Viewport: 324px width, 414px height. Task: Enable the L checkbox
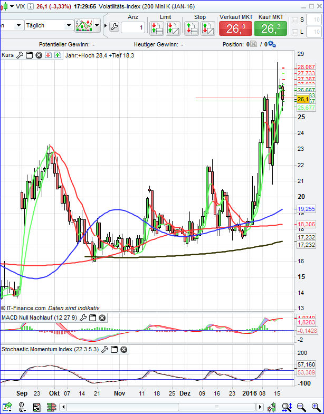point(294,32)
